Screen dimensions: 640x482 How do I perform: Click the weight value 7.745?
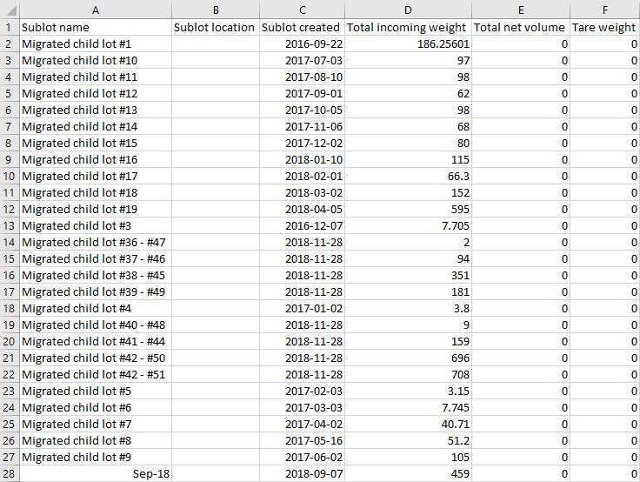coord(408,407)
